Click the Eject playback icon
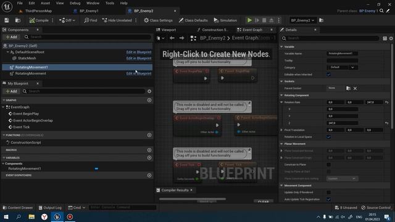 pyautogui.click(x=272, y=20)
